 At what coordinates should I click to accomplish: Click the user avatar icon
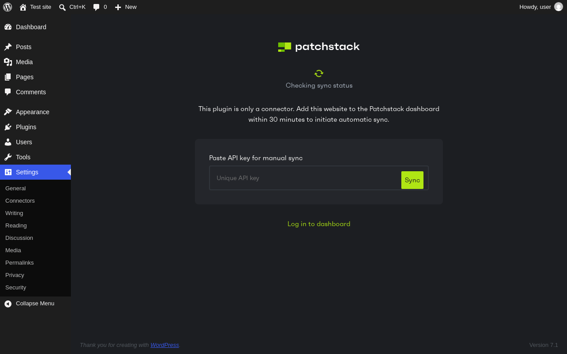pos(559,7)
